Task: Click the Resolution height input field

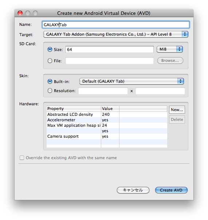Action: click(160, 91)
